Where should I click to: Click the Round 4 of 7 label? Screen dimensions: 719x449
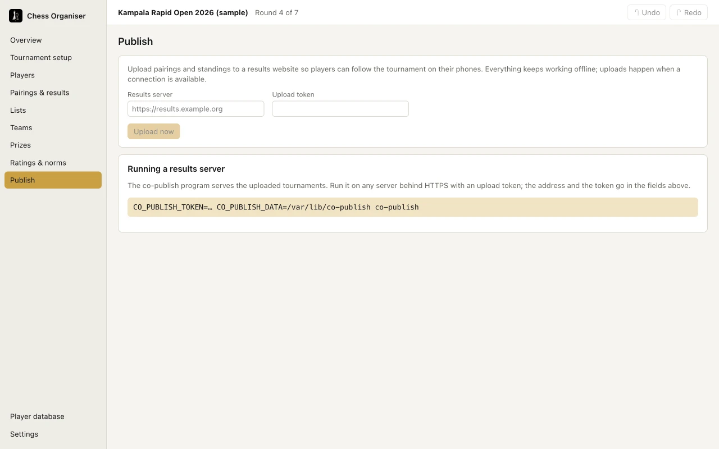(x=277, y=12)
